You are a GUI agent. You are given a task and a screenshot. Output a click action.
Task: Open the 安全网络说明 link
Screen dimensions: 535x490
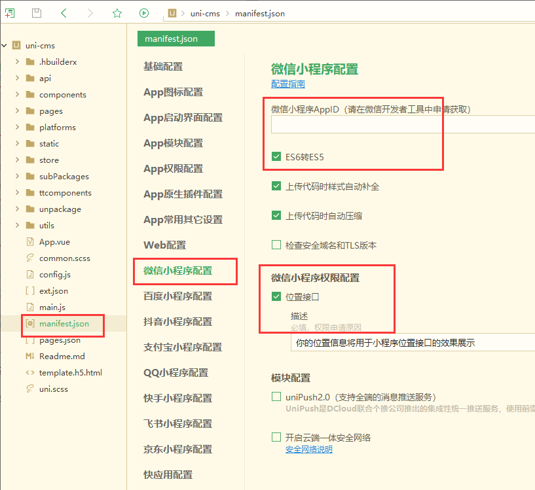[308, 450]
